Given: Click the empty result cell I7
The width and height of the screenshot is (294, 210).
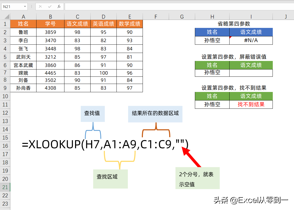Looking at the screenshot, I should pyautogui.click(x=251, y=73).
